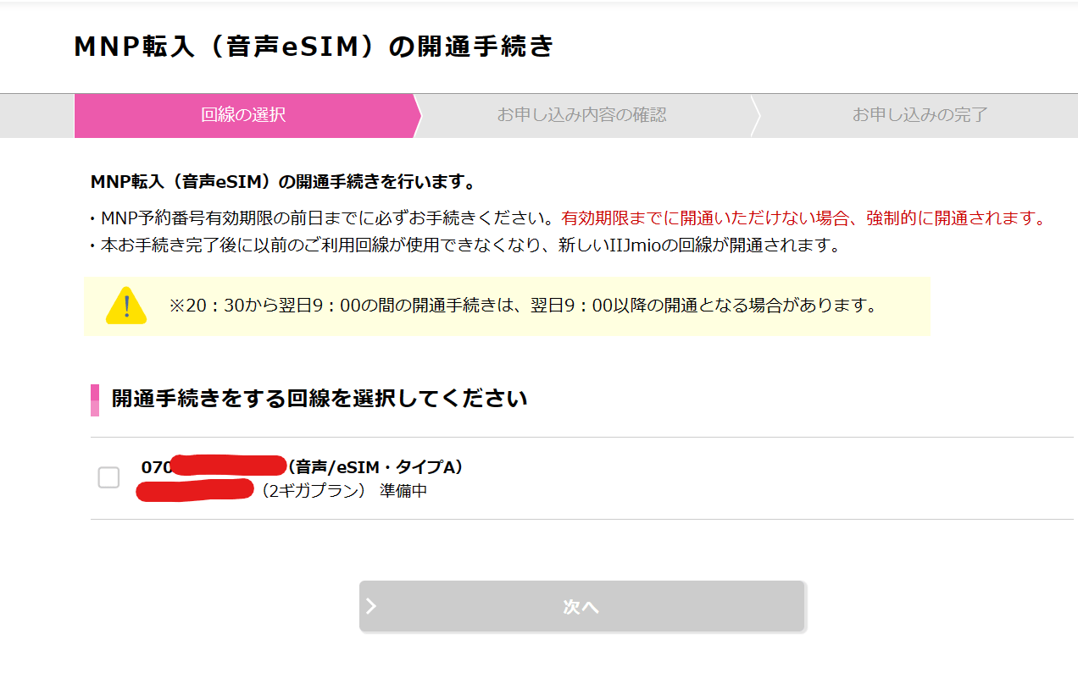Click the 本お手続き完了後 bullet sentence
Screen dimensions: 1078x678
(468, 246)
